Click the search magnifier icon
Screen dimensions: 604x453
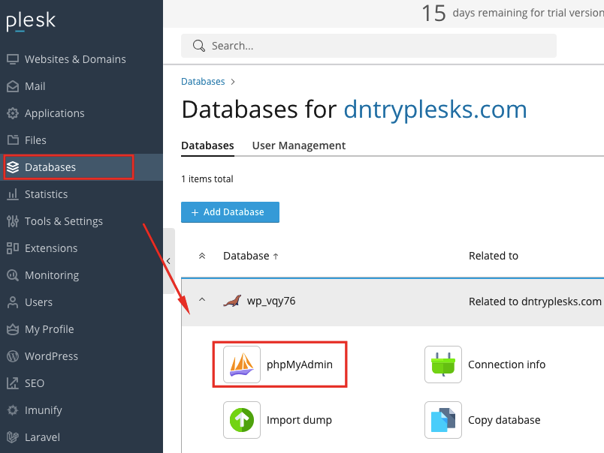pyautogui.click(x=199, y=46)
